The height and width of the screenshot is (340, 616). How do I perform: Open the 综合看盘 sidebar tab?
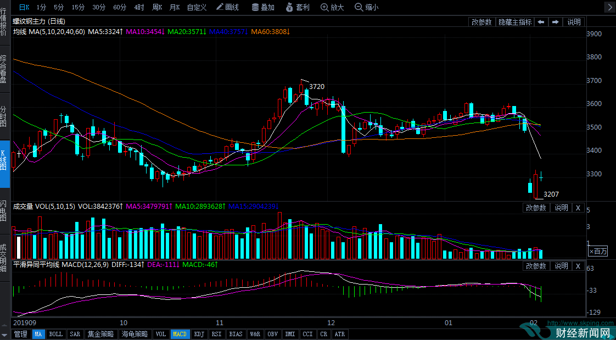pyautogui.click(x=5, y=70)
